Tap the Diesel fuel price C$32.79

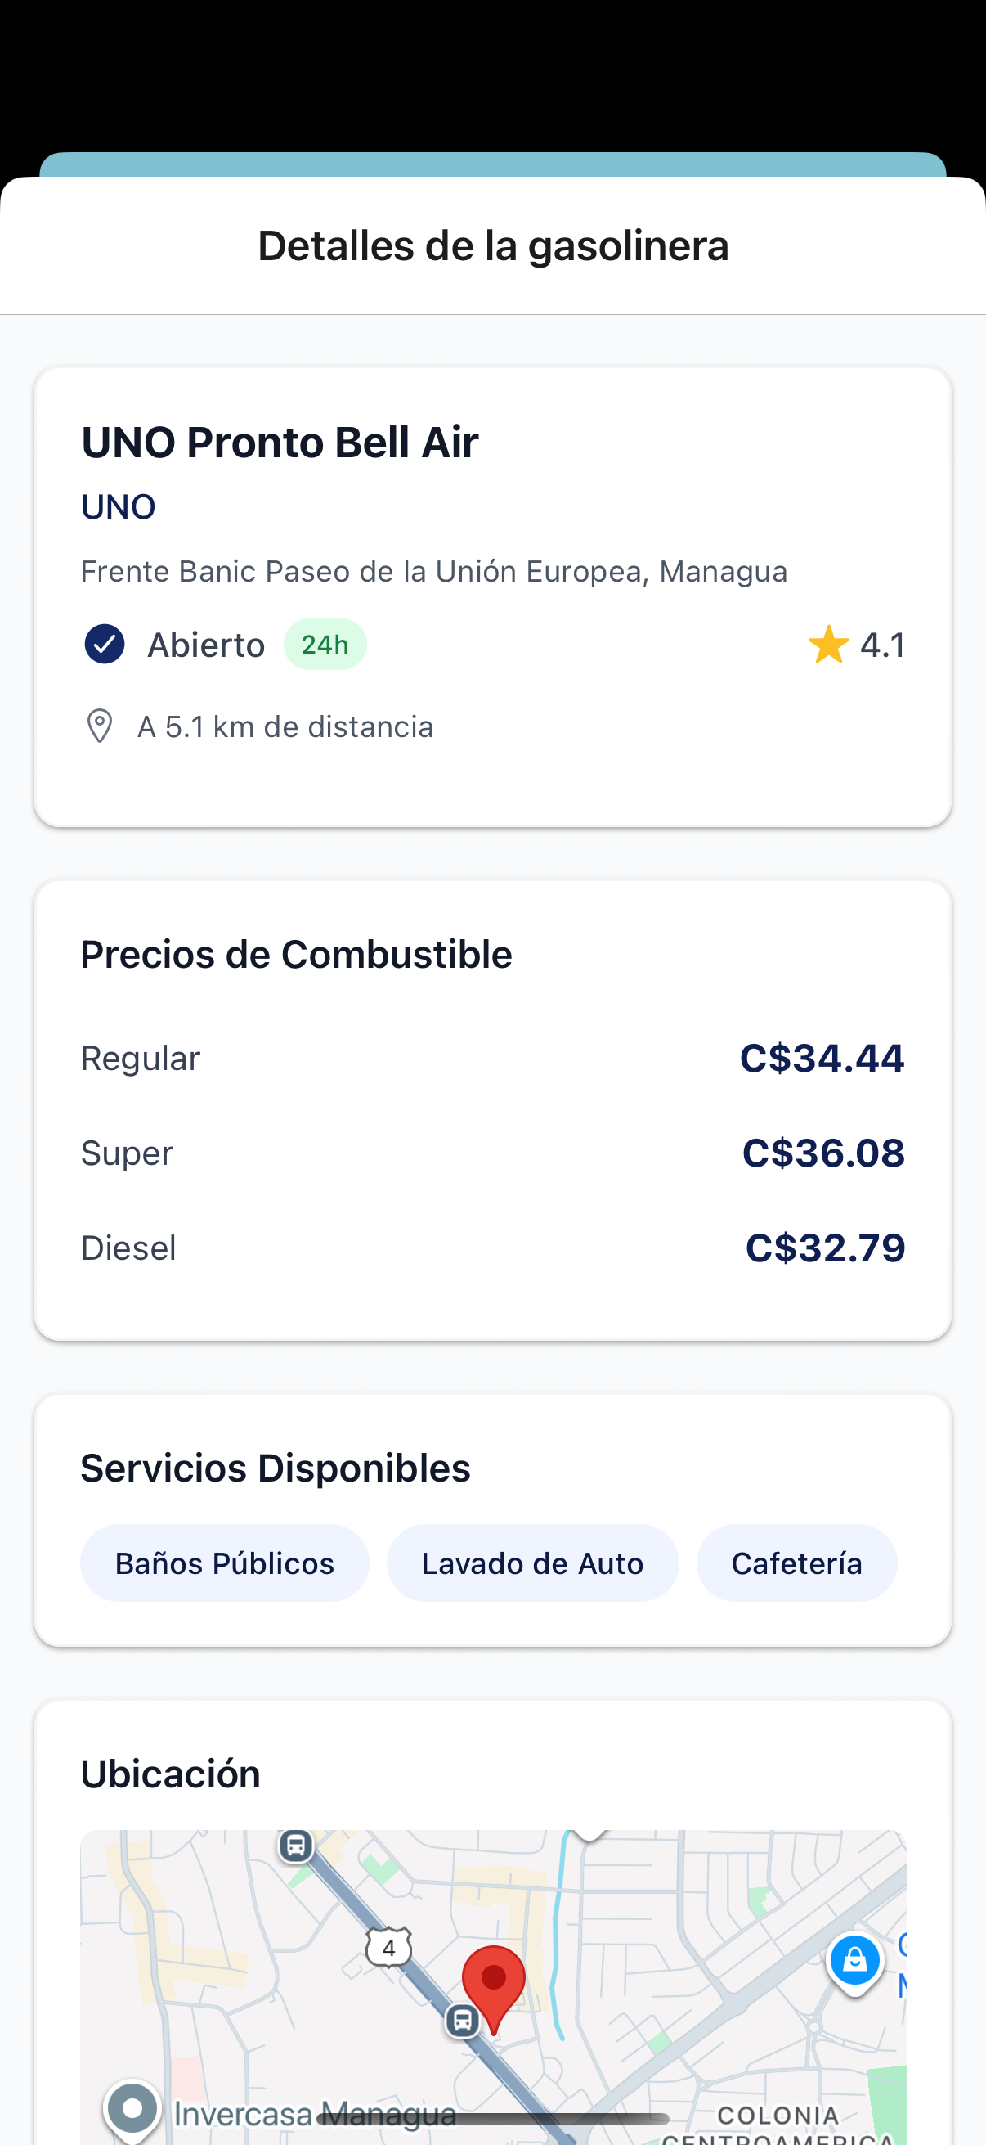[x=825, y=1248]
